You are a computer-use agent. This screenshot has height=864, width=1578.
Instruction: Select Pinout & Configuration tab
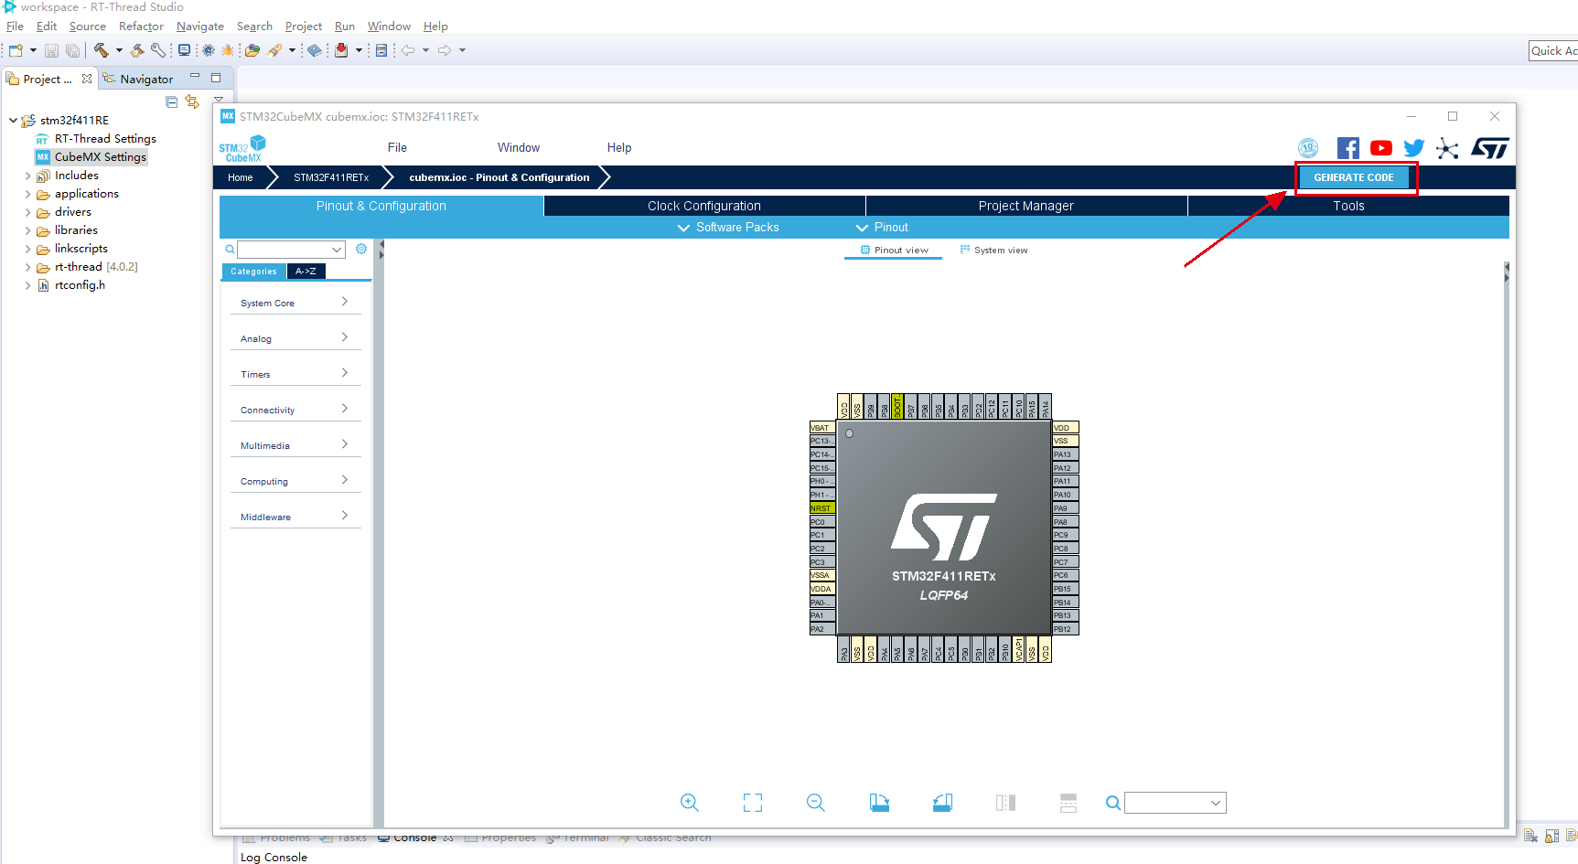pos(381,206)
